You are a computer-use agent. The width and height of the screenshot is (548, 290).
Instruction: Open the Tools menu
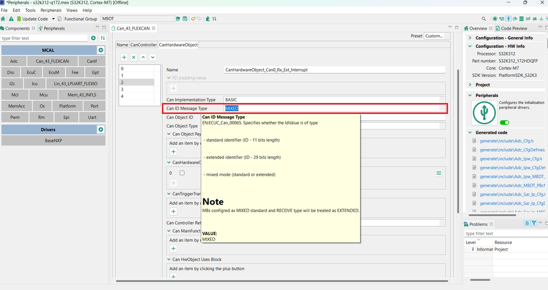click(30, 10)
